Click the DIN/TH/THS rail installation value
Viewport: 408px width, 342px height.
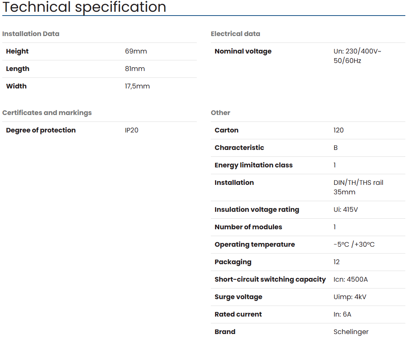pos(358,183)
